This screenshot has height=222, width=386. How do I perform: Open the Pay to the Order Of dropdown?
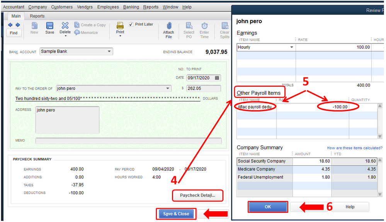pos(168,88)
